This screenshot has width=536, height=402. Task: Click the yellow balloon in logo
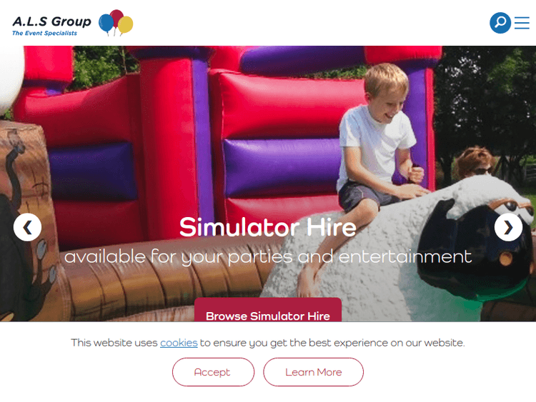pyautogui.click(x=126, y=25)
